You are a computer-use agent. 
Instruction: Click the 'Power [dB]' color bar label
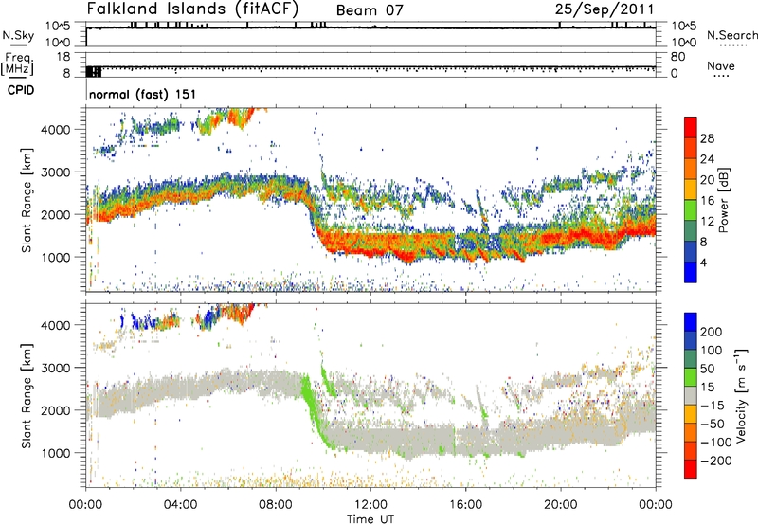click(723, 200)
